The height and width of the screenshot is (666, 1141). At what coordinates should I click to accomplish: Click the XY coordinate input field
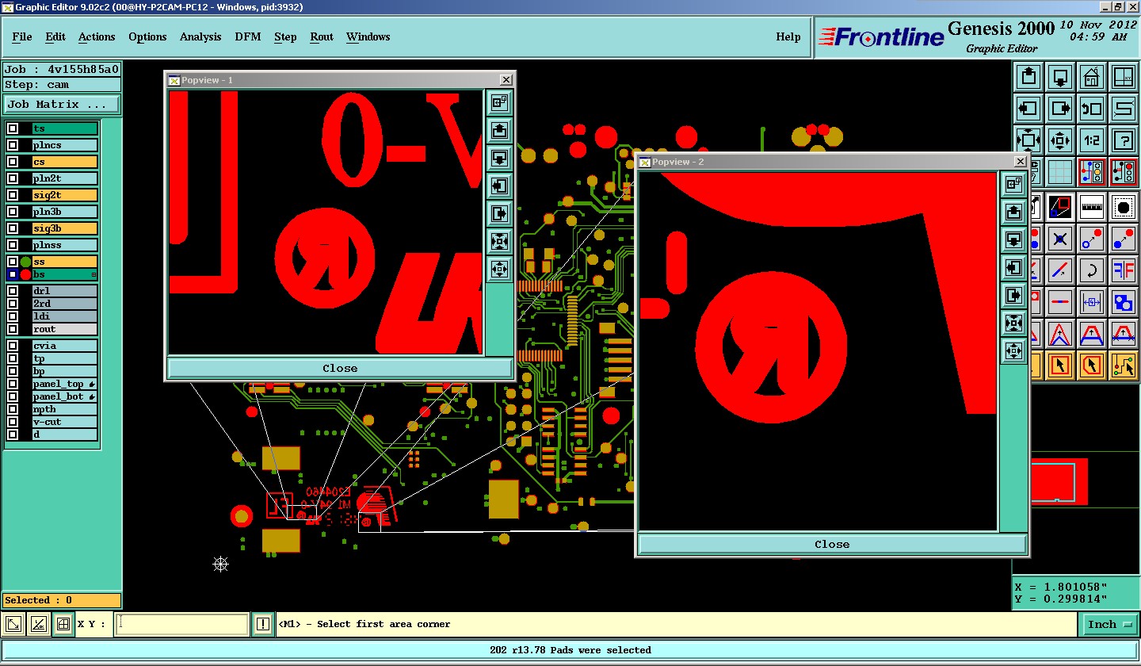click(182, 624)
